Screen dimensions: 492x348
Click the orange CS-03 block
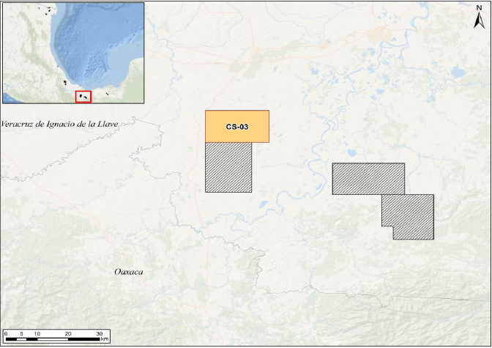point(237,127)
